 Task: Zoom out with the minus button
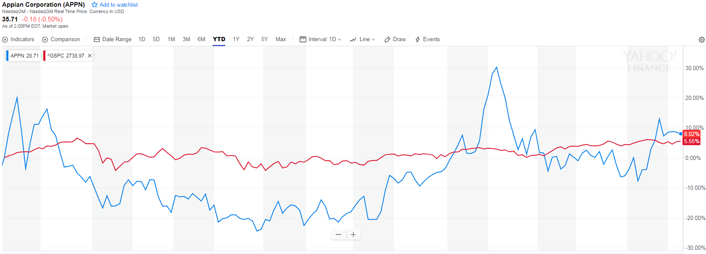(339, 235)
